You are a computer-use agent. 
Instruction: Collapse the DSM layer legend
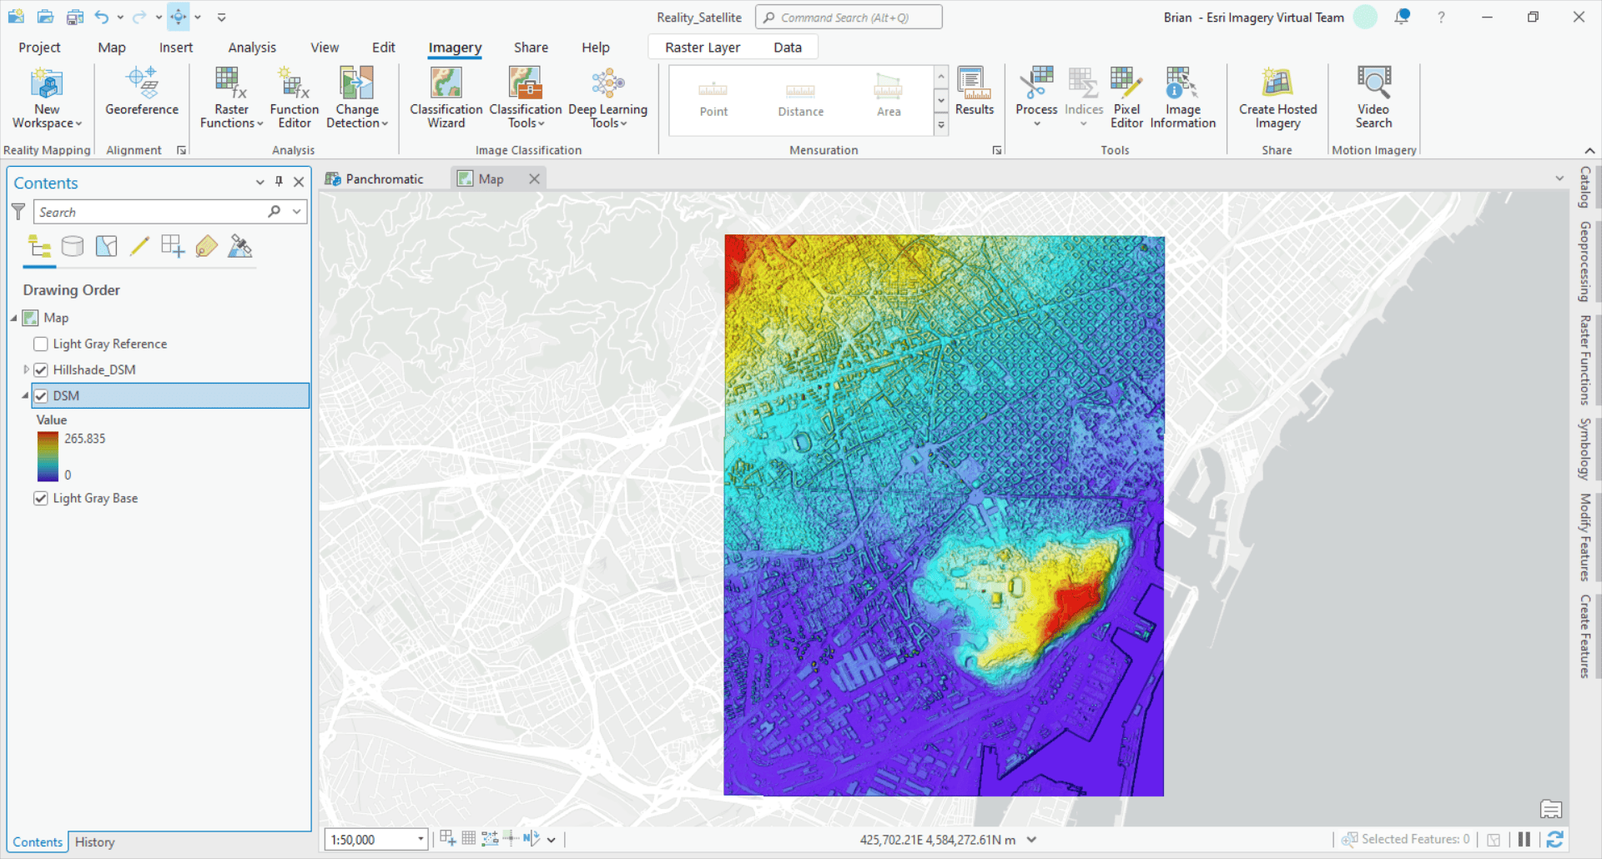point(25,395)
